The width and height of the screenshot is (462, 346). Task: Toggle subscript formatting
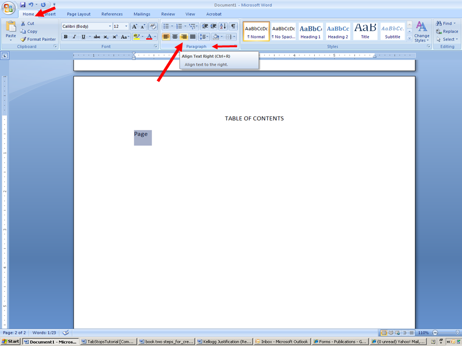106,37
